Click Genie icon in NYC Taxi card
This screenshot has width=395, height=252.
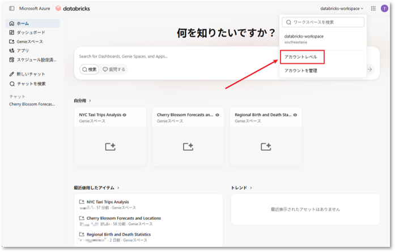click(x=111, y=146)
